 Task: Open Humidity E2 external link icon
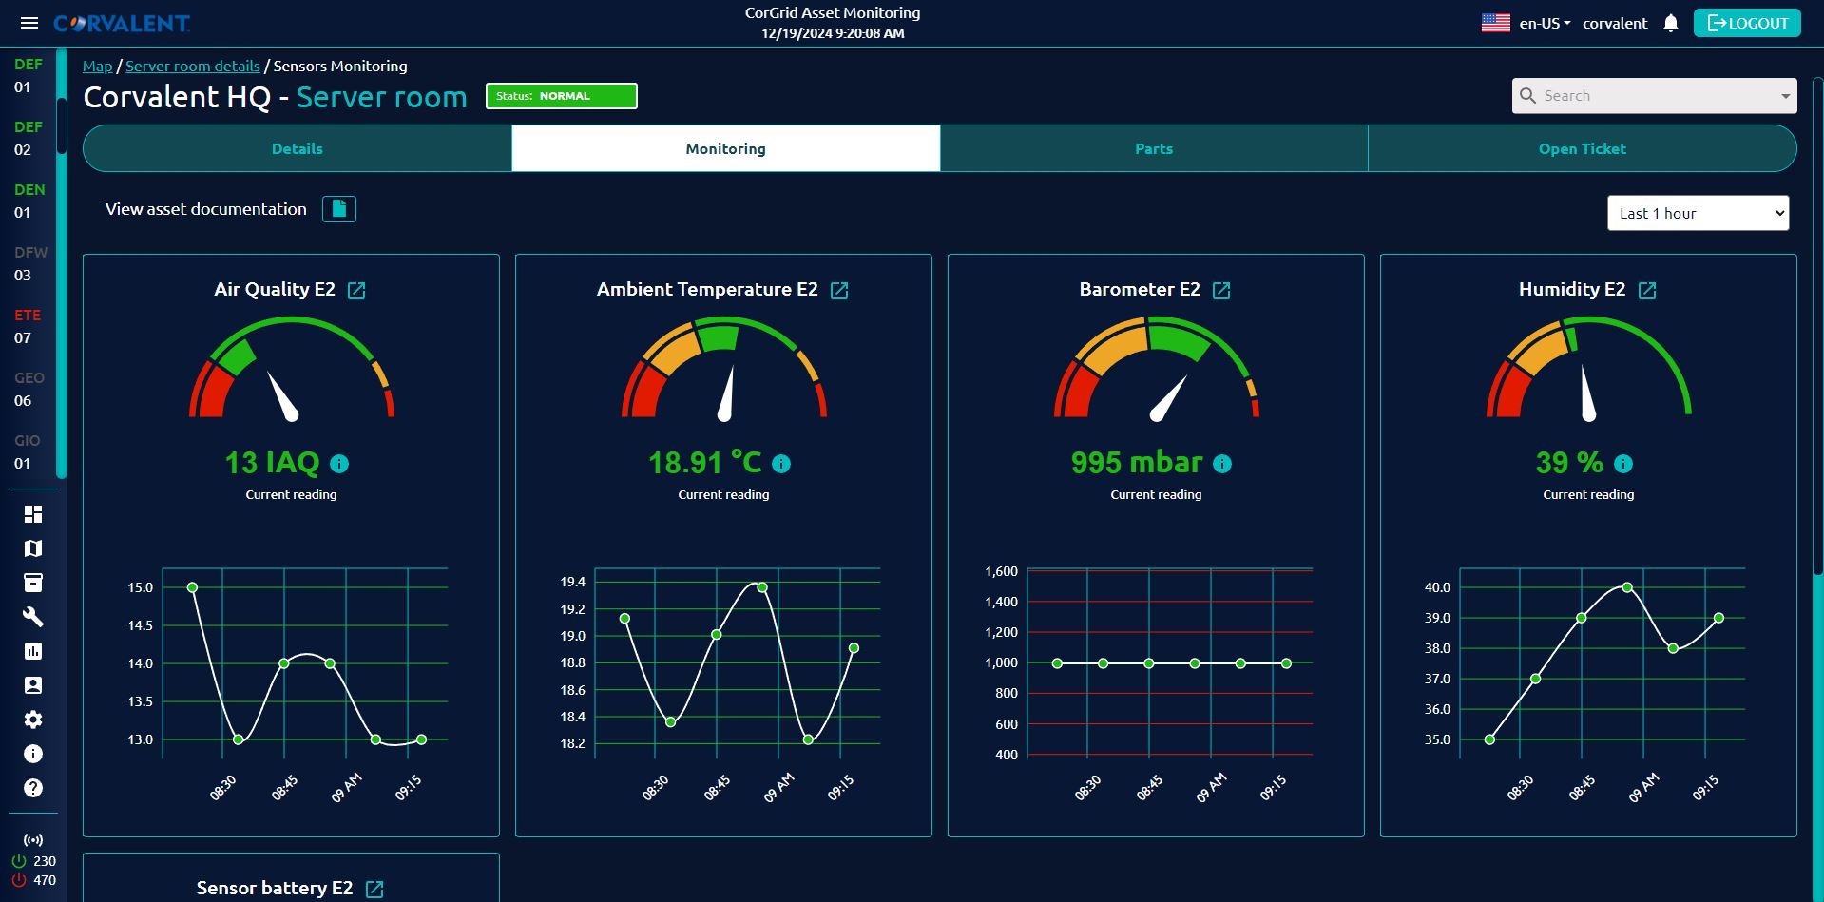pyautogui.click(x=1647, y=291)
